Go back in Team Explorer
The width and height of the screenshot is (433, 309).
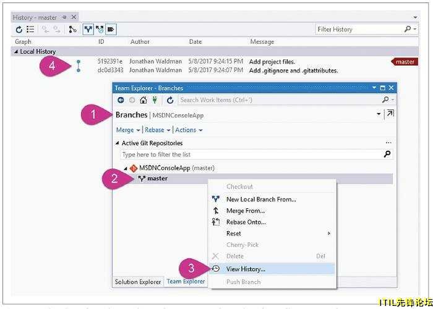[121, 100]
